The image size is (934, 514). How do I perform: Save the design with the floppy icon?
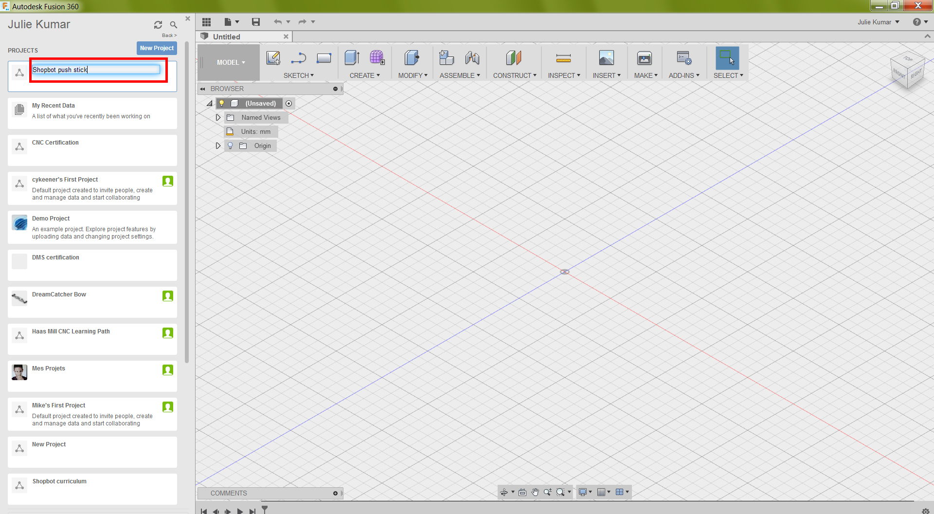point(256,22)
